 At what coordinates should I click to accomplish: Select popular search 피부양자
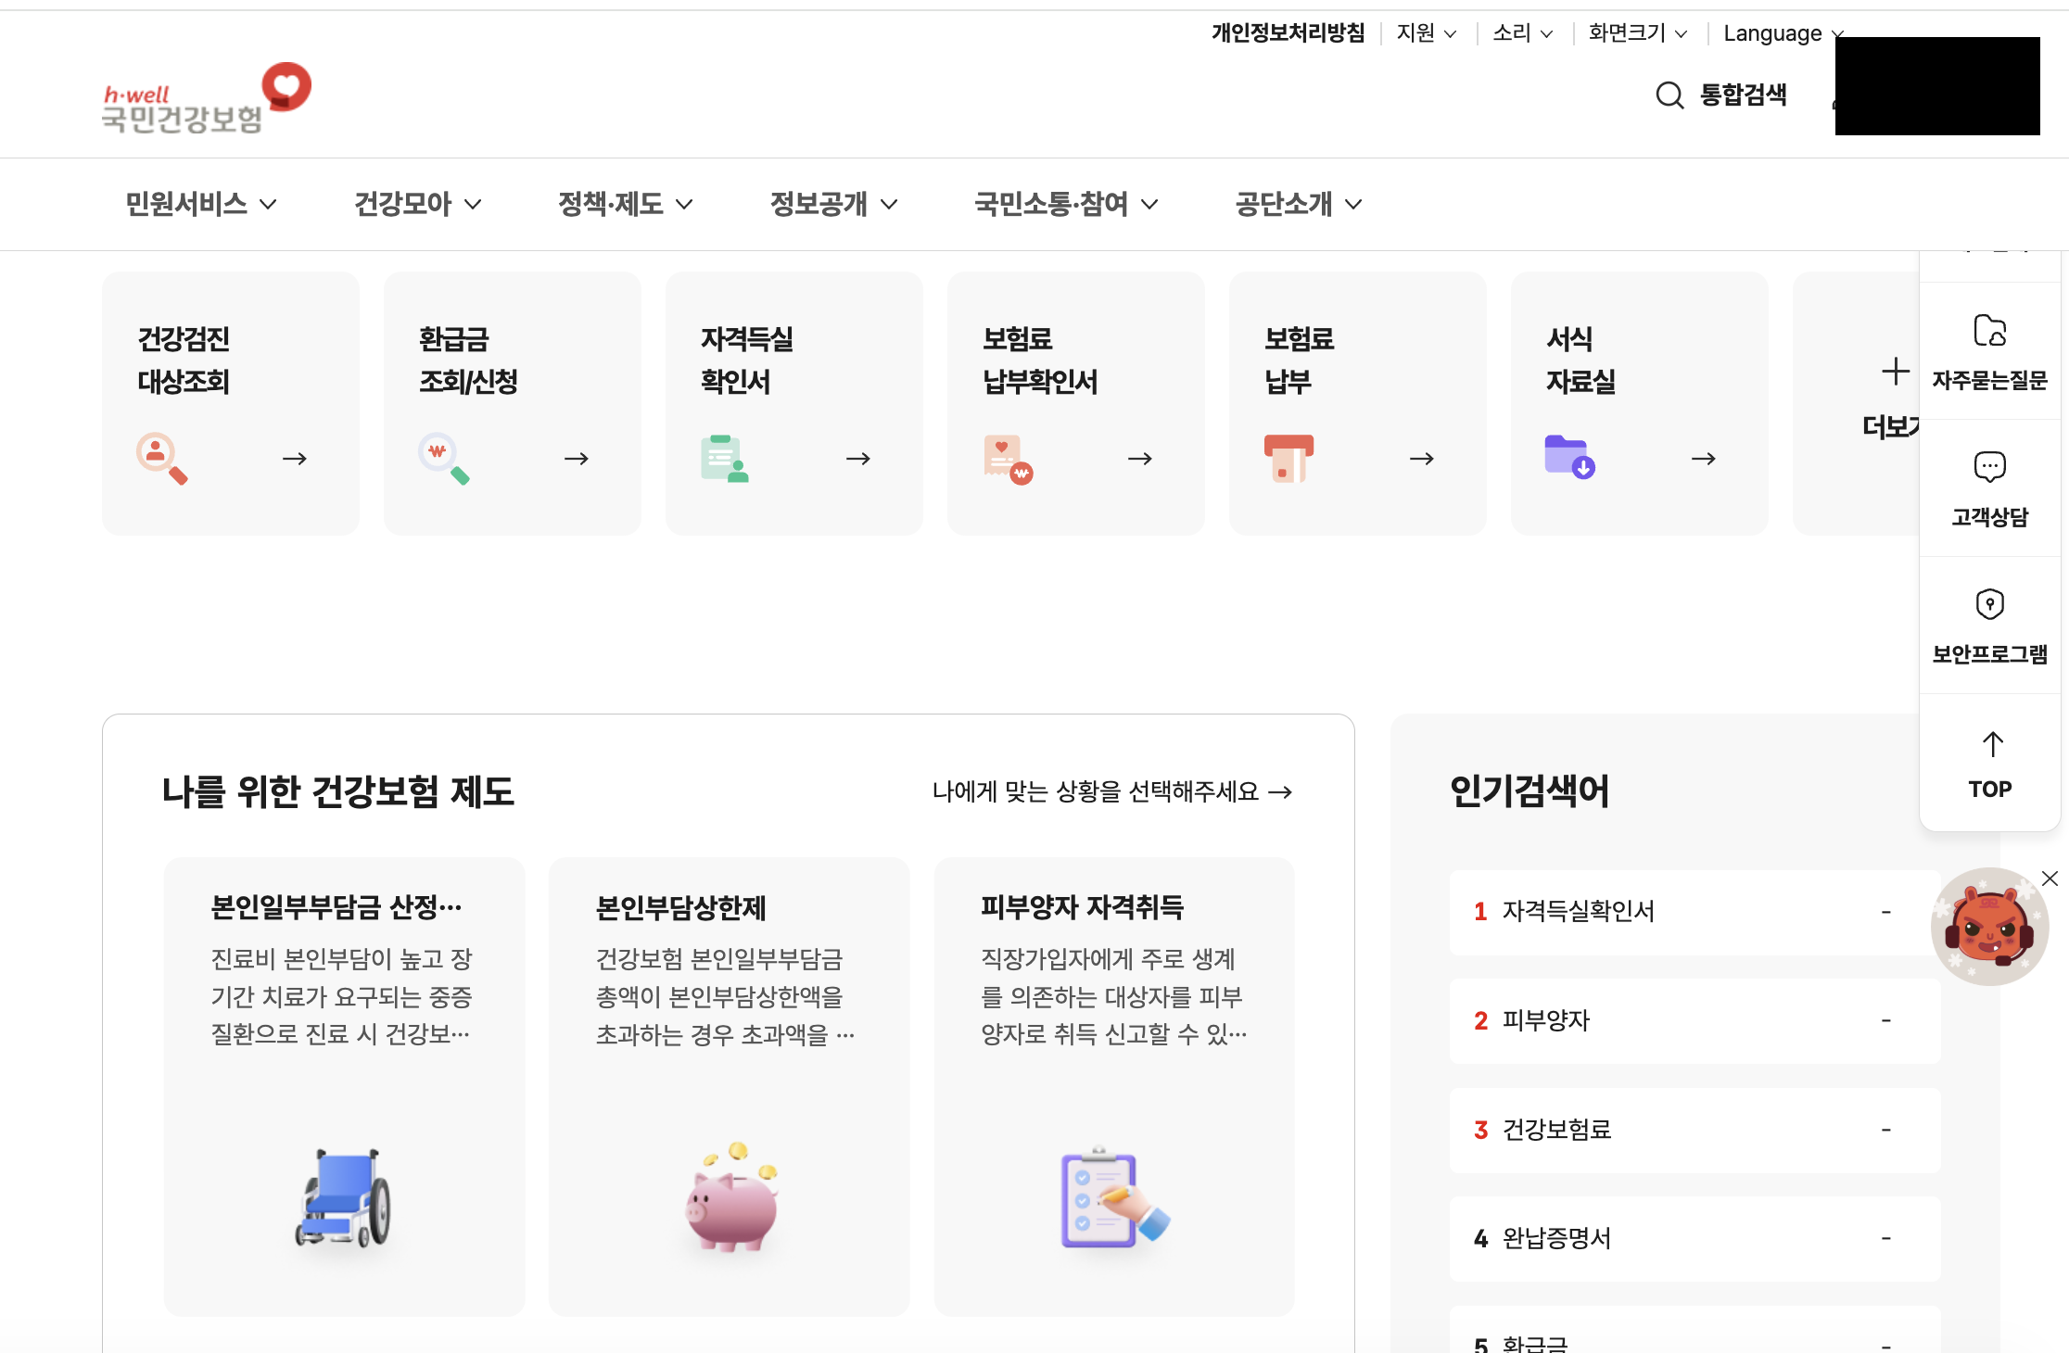(1695, 1021)
